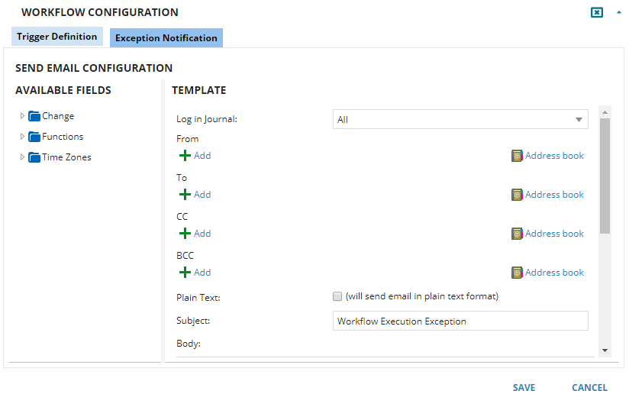The image size is (629, 407).
Task: Click the CC Address book icon
Action: (517, 234)
